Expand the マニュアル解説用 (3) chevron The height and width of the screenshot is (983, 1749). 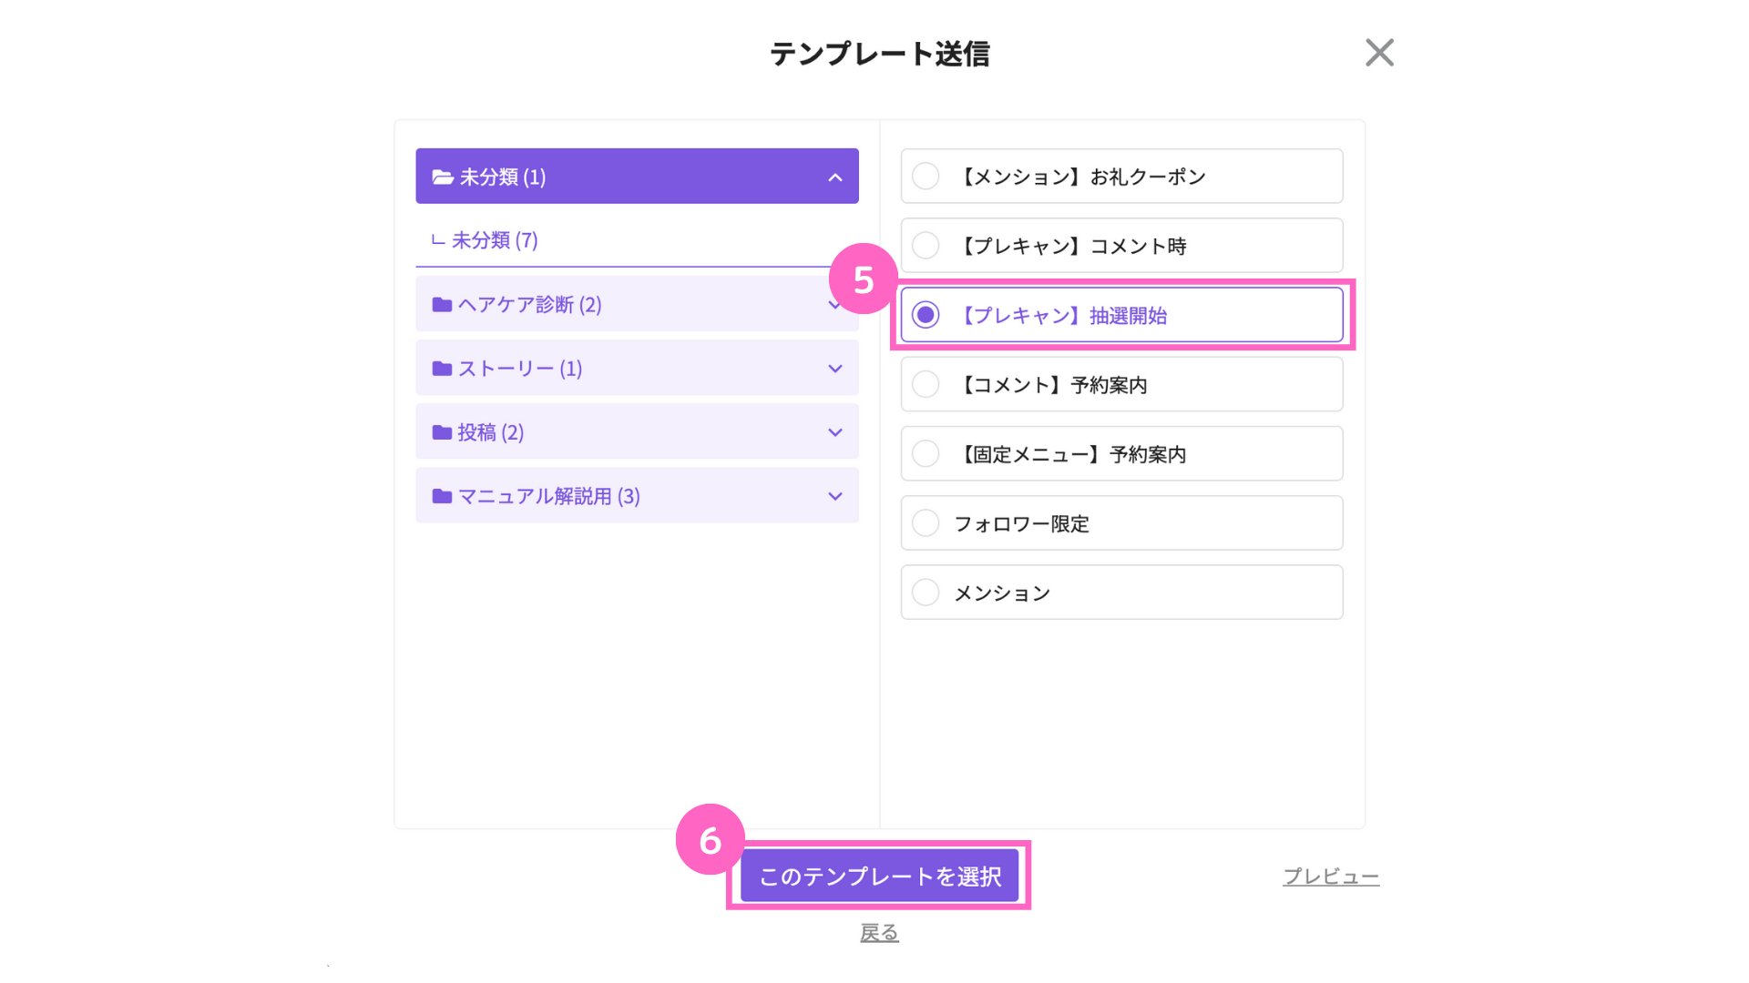(x=835, y=496)
